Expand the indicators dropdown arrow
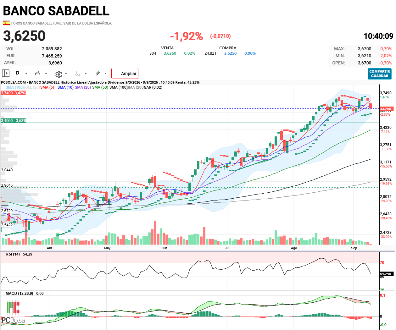Image resolution: width=396 pixels, height=330 pixels. (86, 74)
